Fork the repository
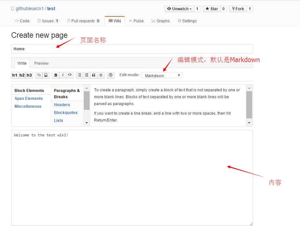Image resolution: width=300 pixels, height=229 pixels. click(x=238, y=9)
